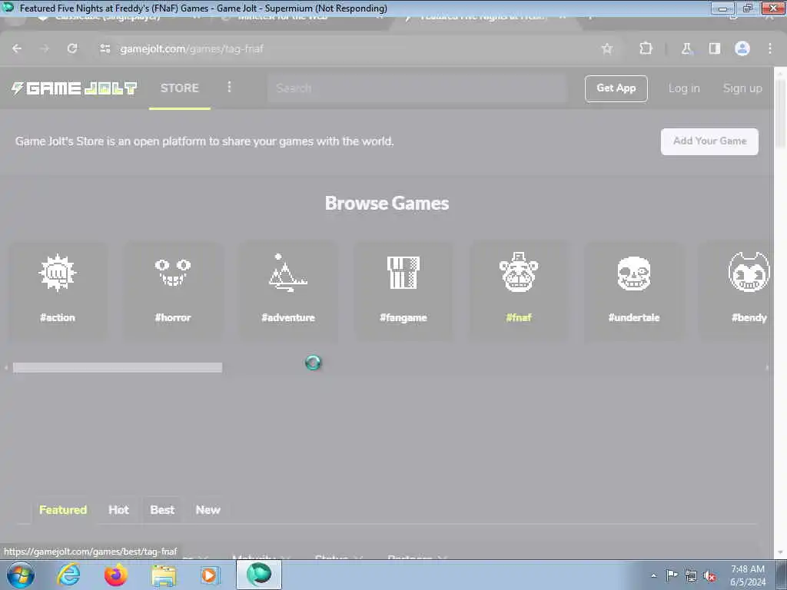Click the tag list horizontal scrollbar thumb
Screen dimensions: 787x590
click(118, 368)
